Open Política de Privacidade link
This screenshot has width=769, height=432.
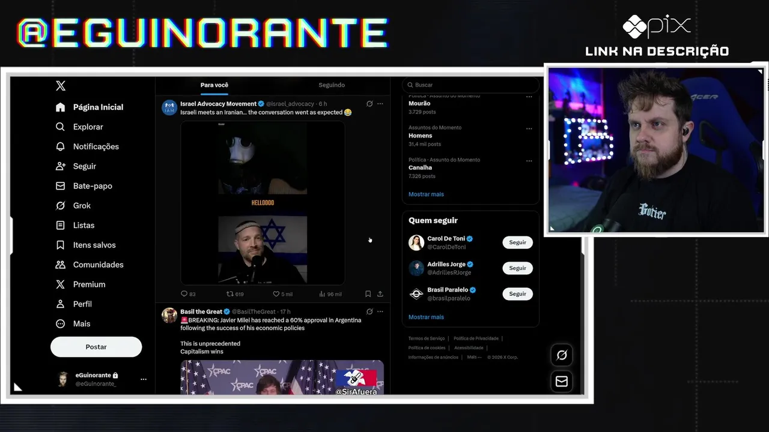click(x=476, y=338)
